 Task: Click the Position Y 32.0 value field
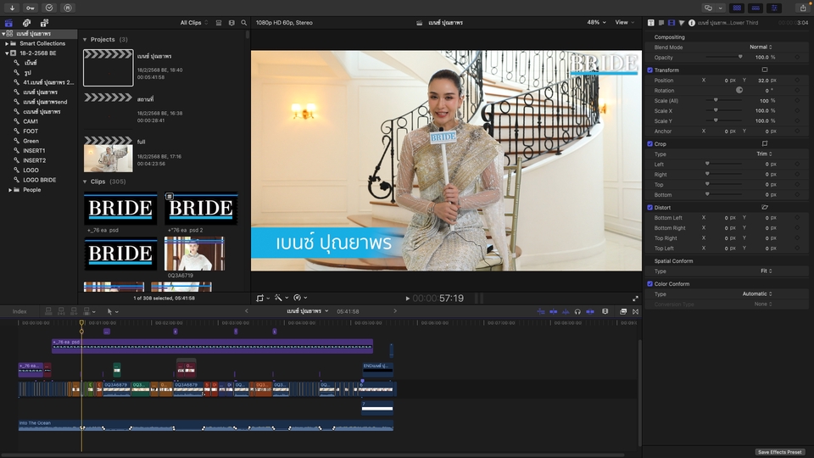click(x=763, y=81)
